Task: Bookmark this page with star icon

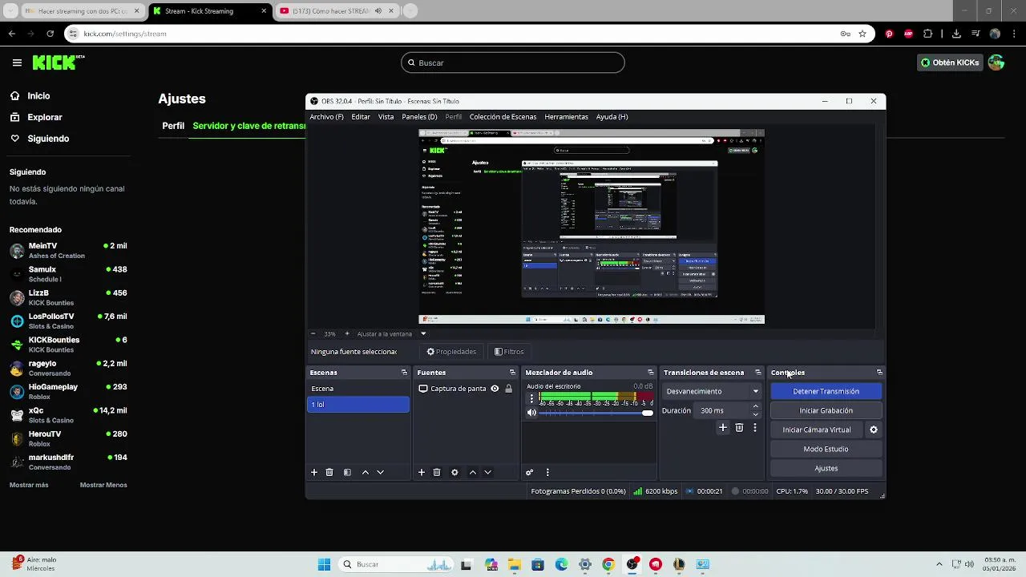Action: (862, 34)
